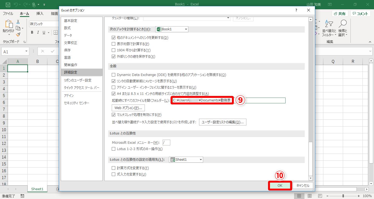Open the Copy dropdown arrow
This screenshot has height=199, width=374.
pos(22,28)
